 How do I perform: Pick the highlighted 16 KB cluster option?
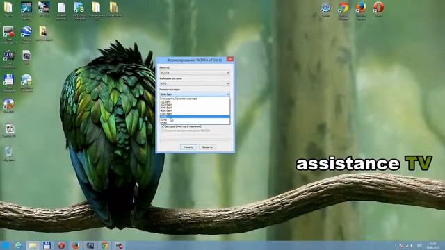click(x=195, y=117)
